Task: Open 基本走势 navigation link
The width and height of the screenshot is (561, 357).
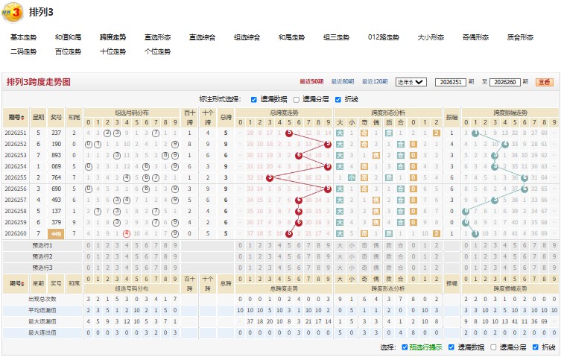Action: click(23, 37)
